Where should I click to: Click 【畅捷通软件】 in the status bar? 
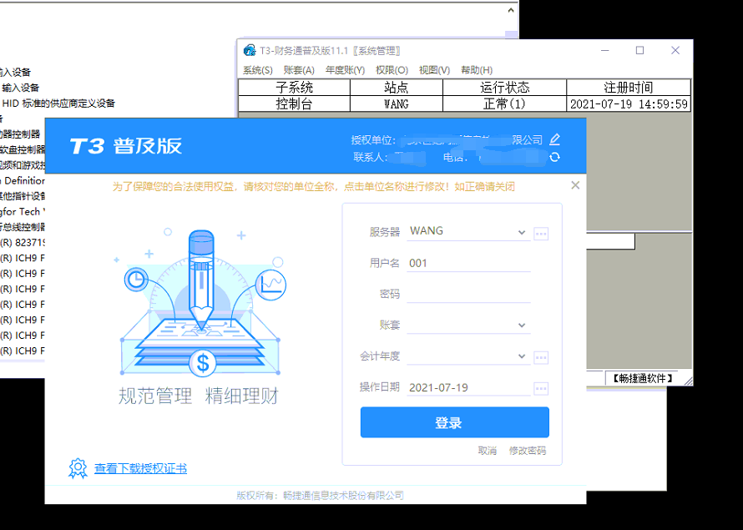pyautogui.click(x=643, y=378)
